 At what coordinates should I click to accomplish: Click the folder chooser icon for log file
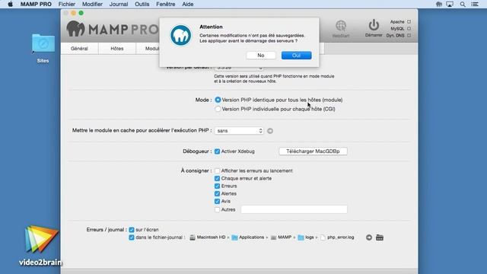(x=380, y=237)
